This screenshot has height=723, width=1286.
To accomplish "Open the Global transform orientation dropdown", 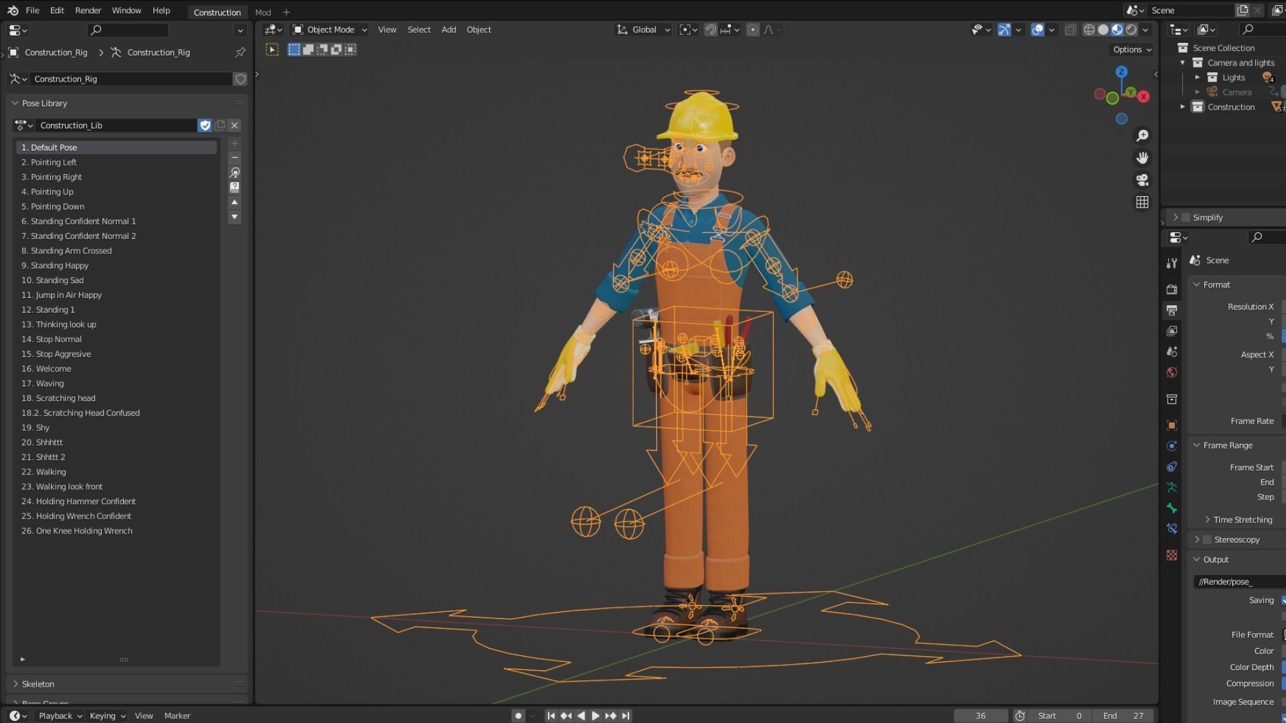I will [643, 29].
